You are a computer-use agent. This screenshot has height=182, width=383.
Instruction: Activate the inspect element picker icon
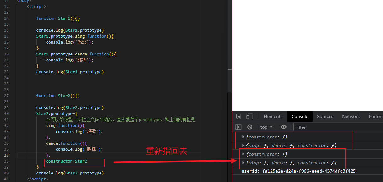coord(239,117)
